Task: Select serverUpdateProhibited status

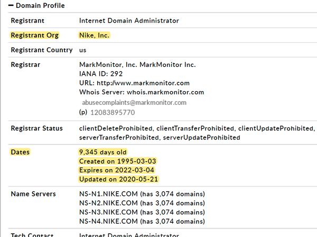Action: (202, 137)
